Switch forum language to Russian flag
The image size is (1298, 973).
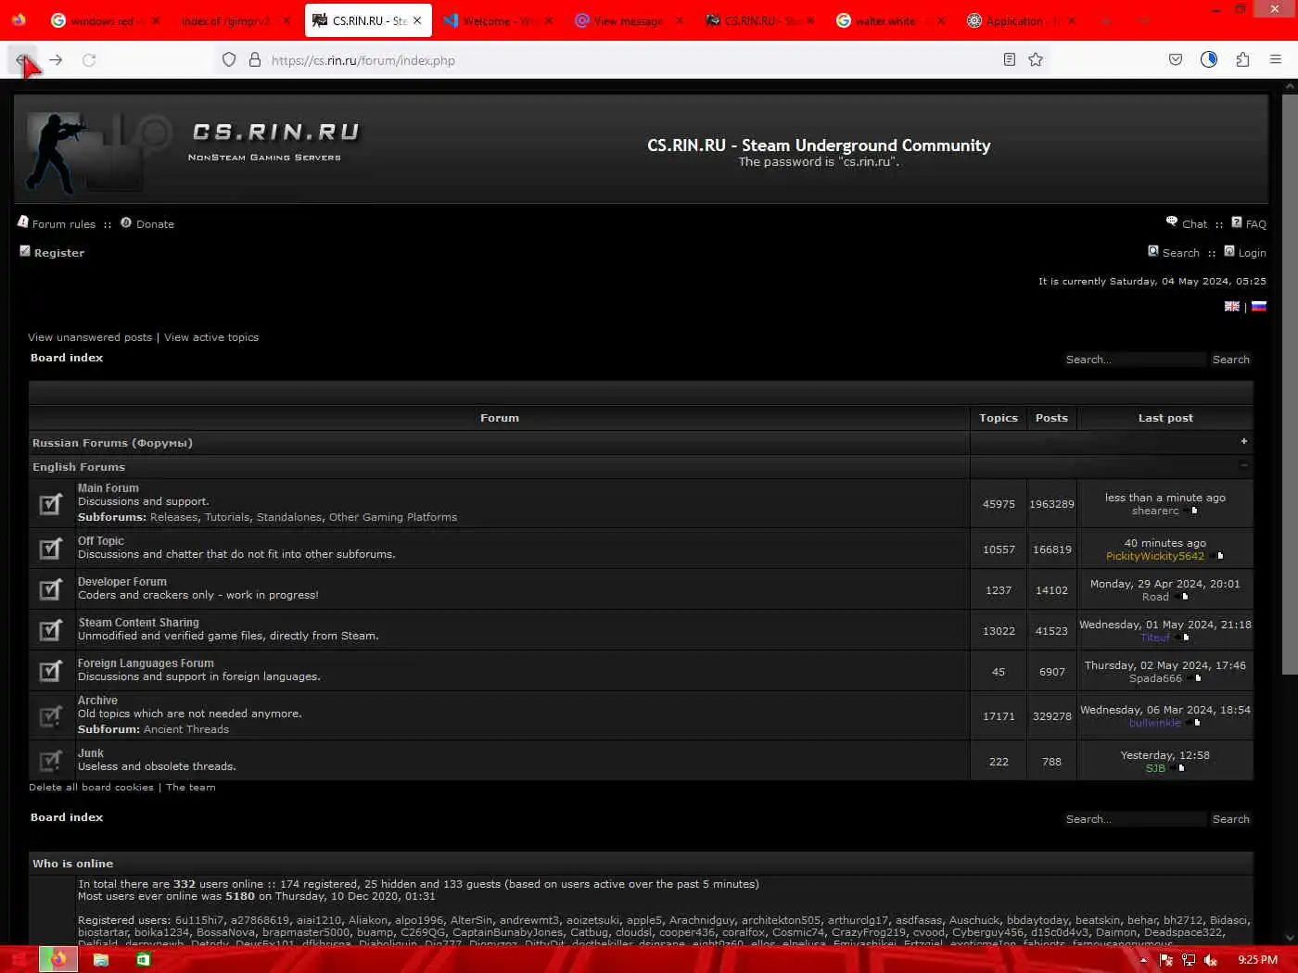pos(1259,307)
